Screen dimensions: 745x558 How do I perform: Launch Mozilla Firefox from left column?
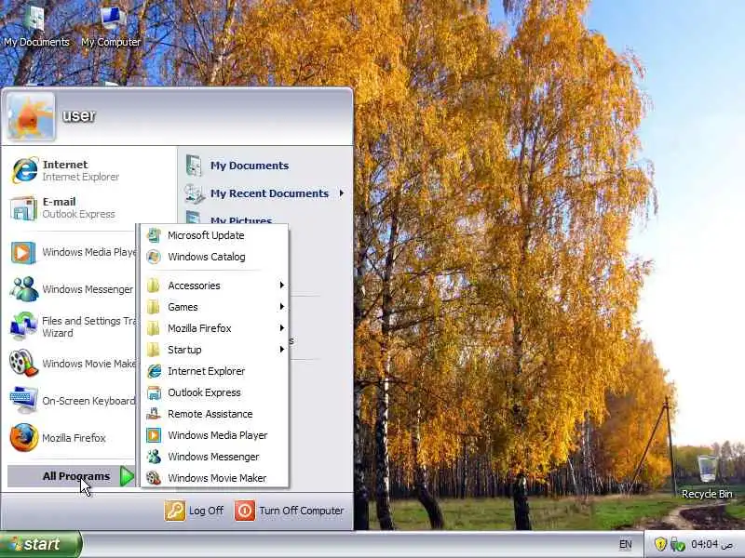click(x=24, y=437)
